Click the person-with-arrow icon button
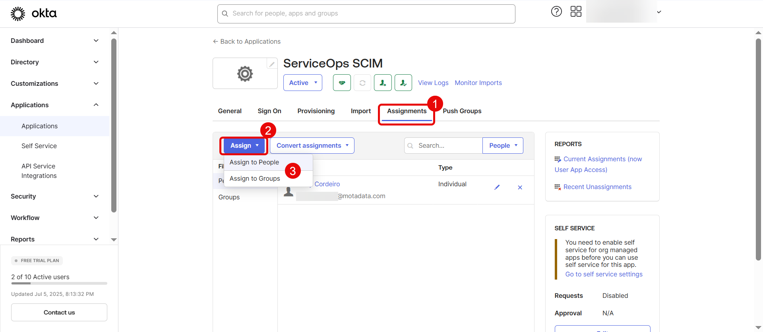 click(x=383, y=83)
